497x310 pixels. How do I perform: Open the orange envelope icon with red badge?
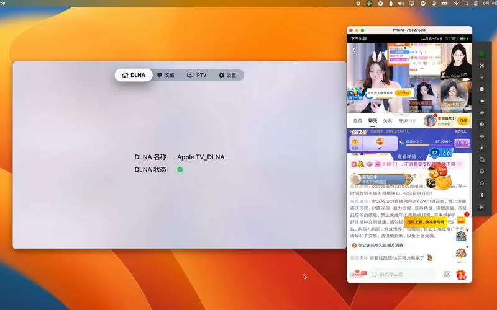(x=461, y=219)
